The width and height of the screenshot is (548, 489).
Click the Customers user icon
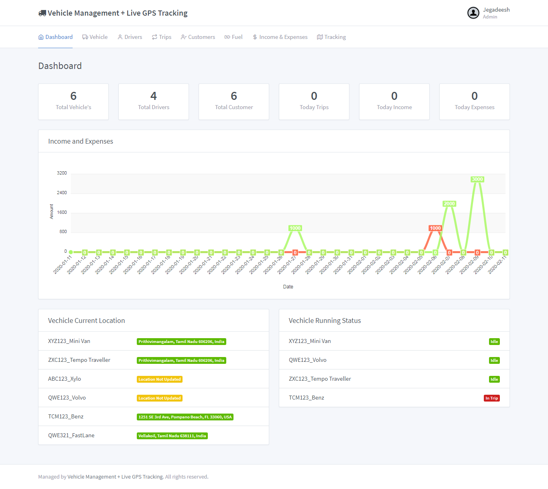tap(184, 37)
